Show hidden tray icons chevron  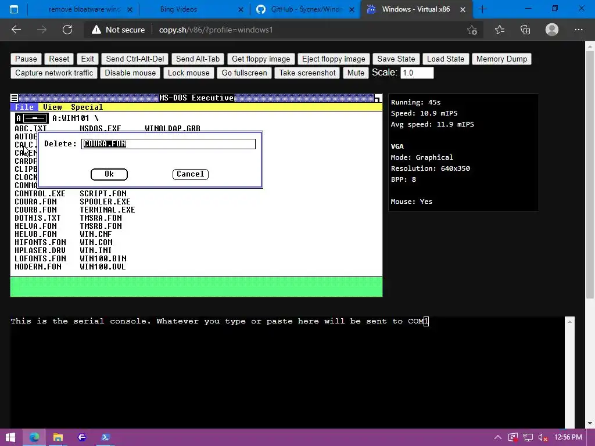coord(498,437)
